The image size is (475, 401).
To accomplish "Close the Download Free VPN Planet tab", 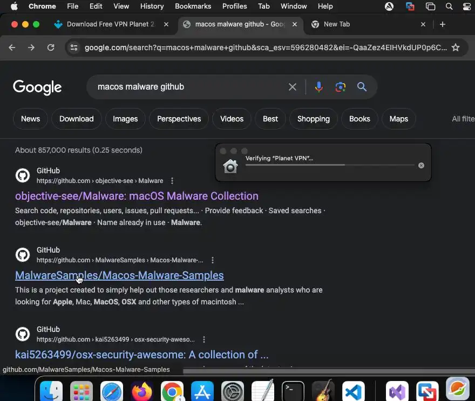I will 166,24.
